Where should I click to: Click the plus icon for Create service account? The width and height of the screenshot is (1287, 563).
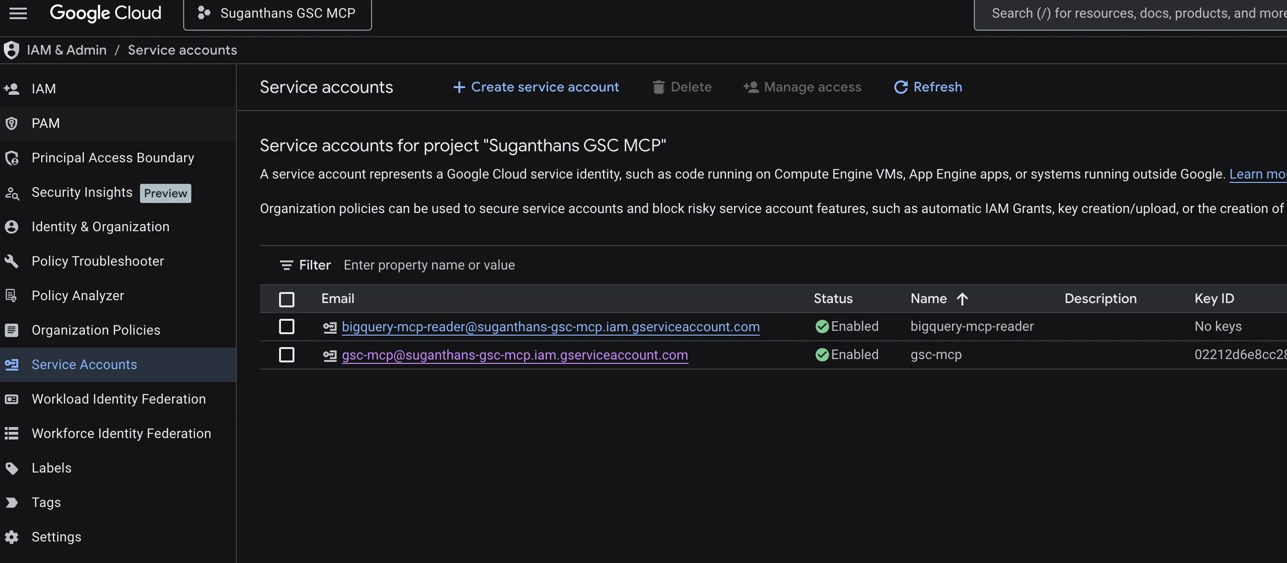pyautogui.click(x=458, y=87)
